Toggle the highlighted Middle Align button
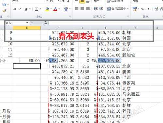This screenshot has width=163, height=123. [x=82, y=1]
